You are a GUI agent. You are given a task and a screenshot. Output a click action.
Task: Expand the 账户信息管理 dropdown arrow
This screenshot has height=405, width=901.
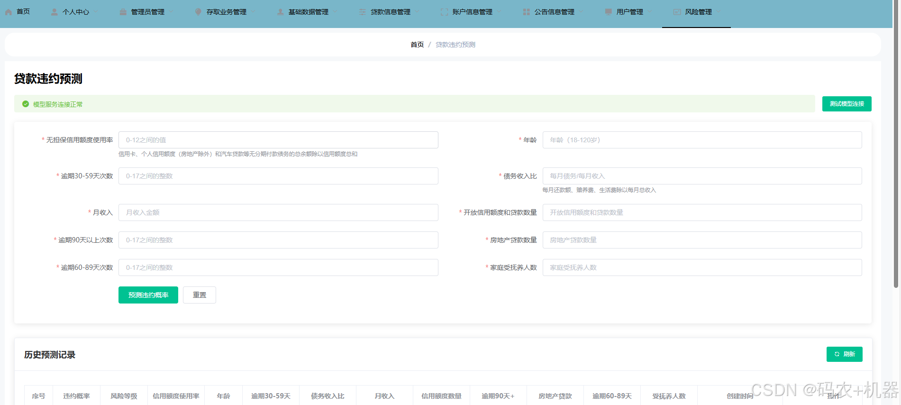pos(499,12)
